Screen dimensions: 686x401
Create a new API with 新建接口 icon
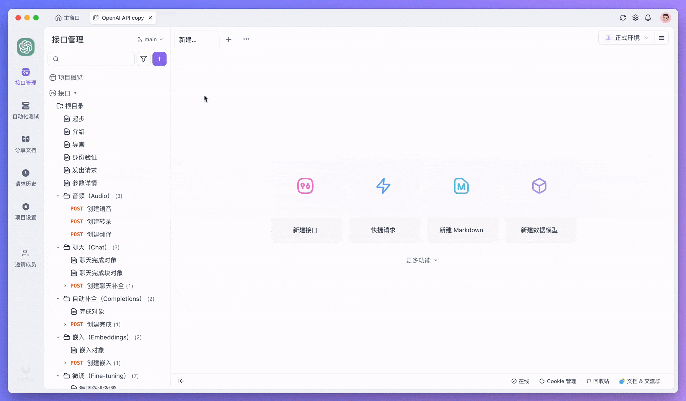pos(305,186)
